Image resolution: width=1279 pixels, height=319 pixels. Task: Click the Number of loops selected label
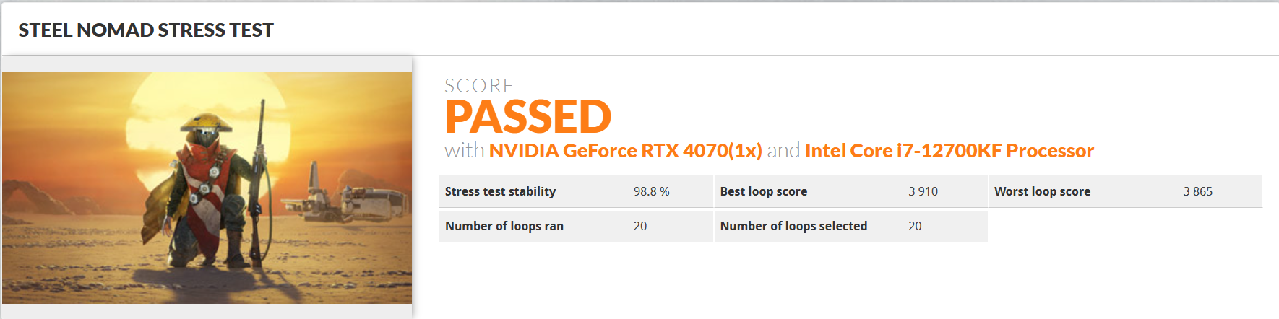pyautogui.click(x=793, y=226)
